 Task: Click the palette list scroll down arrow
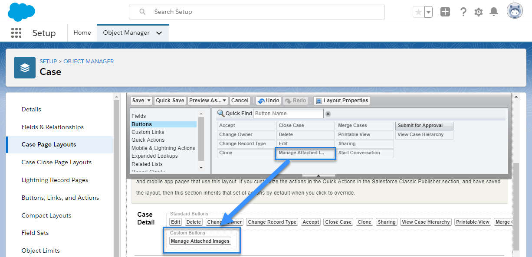click(x=201, y=168)
